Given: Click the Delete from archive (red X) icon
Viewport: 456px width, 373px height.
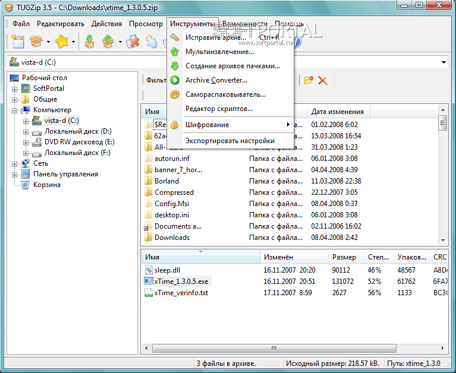Looking at the screenshot, I should coord(133,42).
